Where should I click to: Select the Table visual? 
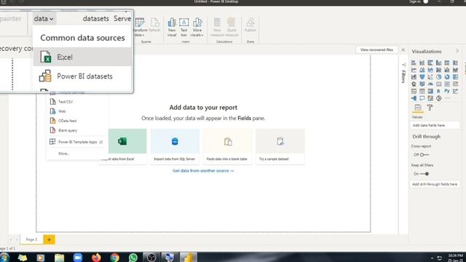[x=422, y=91]
